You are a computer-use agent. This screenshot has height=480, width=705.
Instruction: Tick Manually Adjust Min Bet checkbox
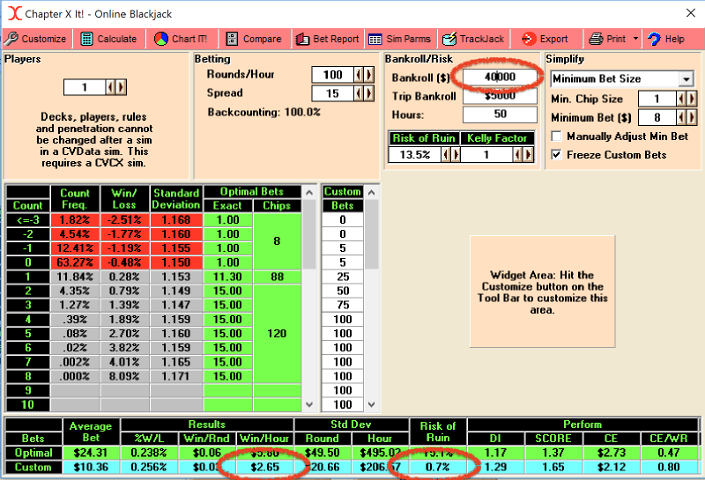(x=557, y=137)
